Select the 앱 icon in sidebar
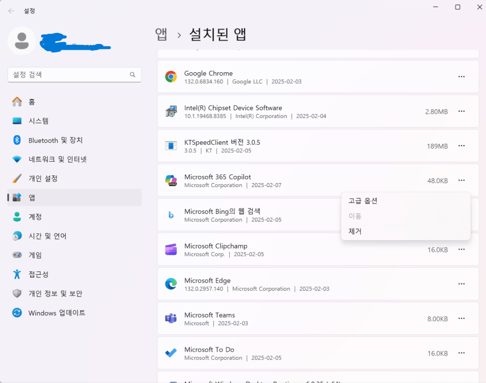 [17, 197]
